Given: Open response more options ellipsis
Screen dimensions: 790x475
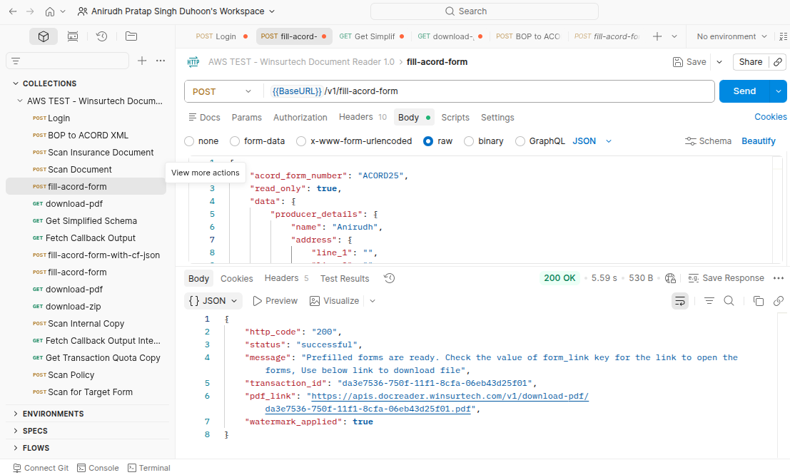Looking at the screenshot, I should (x=779, y=278).
